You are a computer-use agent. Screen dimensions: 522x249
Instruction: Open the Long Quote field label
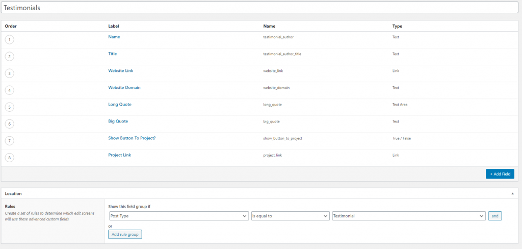pyautogui.click(x=120, y=104)
